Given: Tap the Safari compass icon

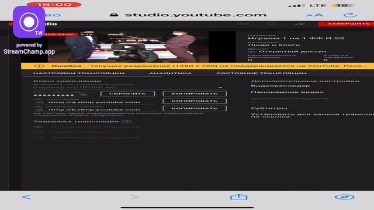Looking at the screenshot, I should pos(344,197).
